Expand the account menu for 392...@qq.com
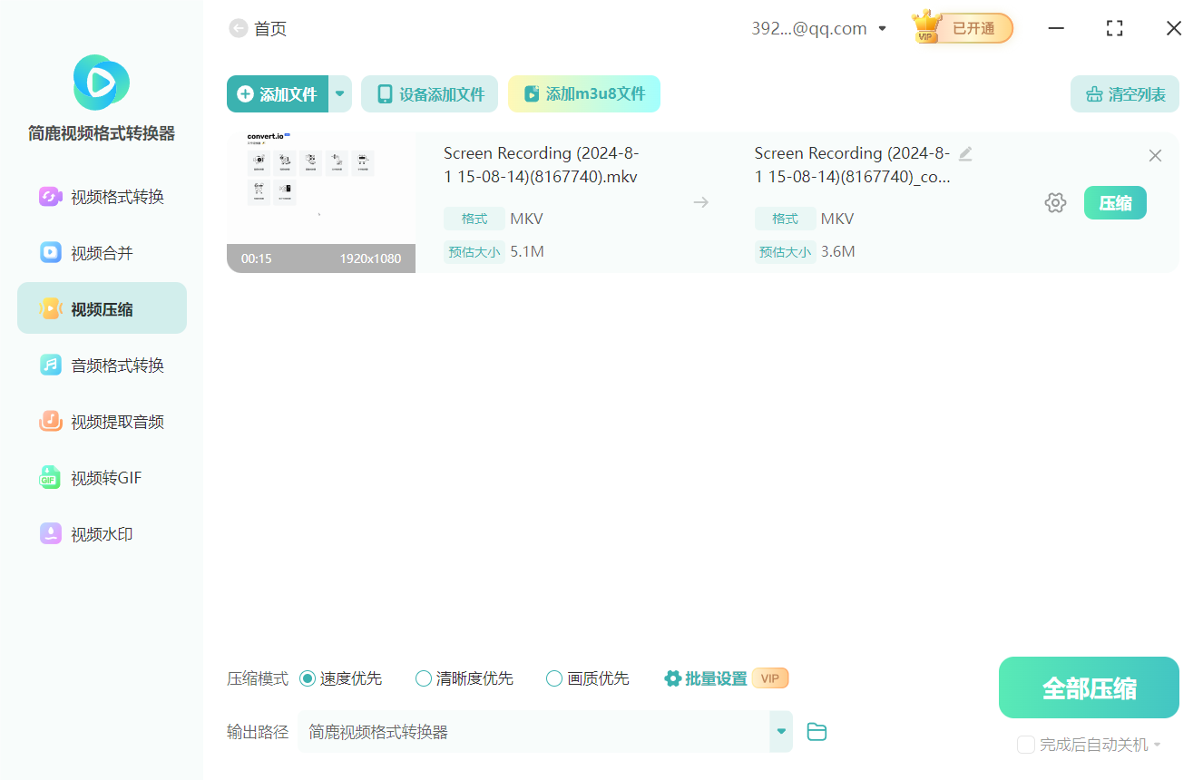Viewport: 1203px width, 780px height. (x=881, y=28)
